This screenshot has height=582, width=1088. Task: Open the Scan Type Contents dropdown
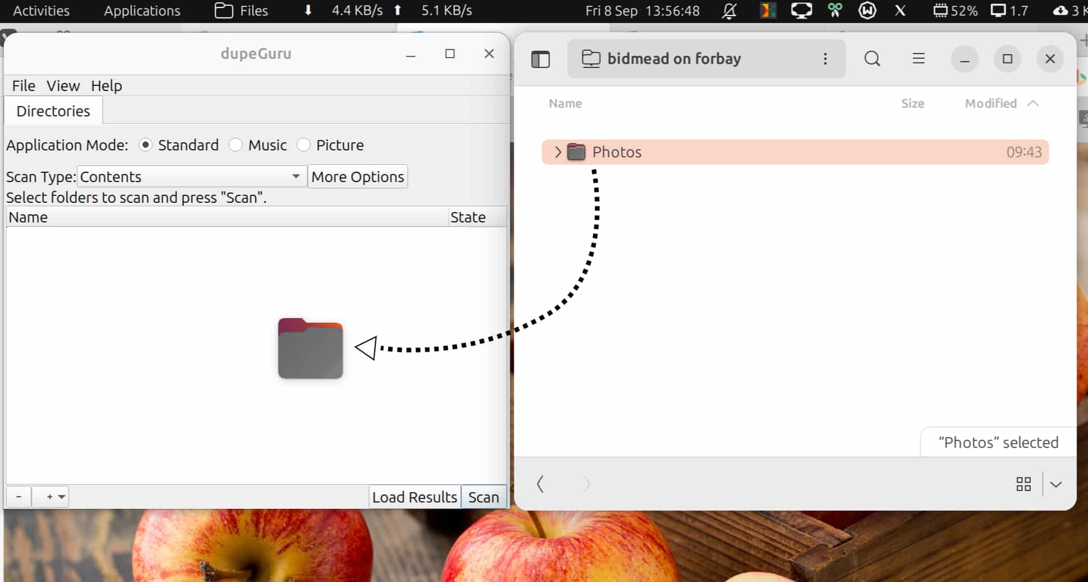pos(191,176)
